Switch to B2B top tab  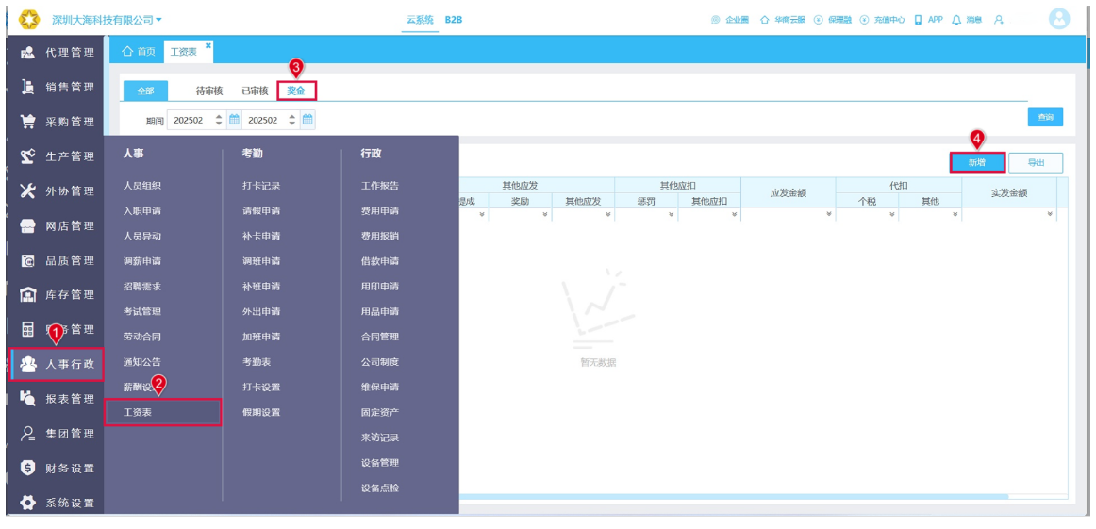[x=454, y=20]
